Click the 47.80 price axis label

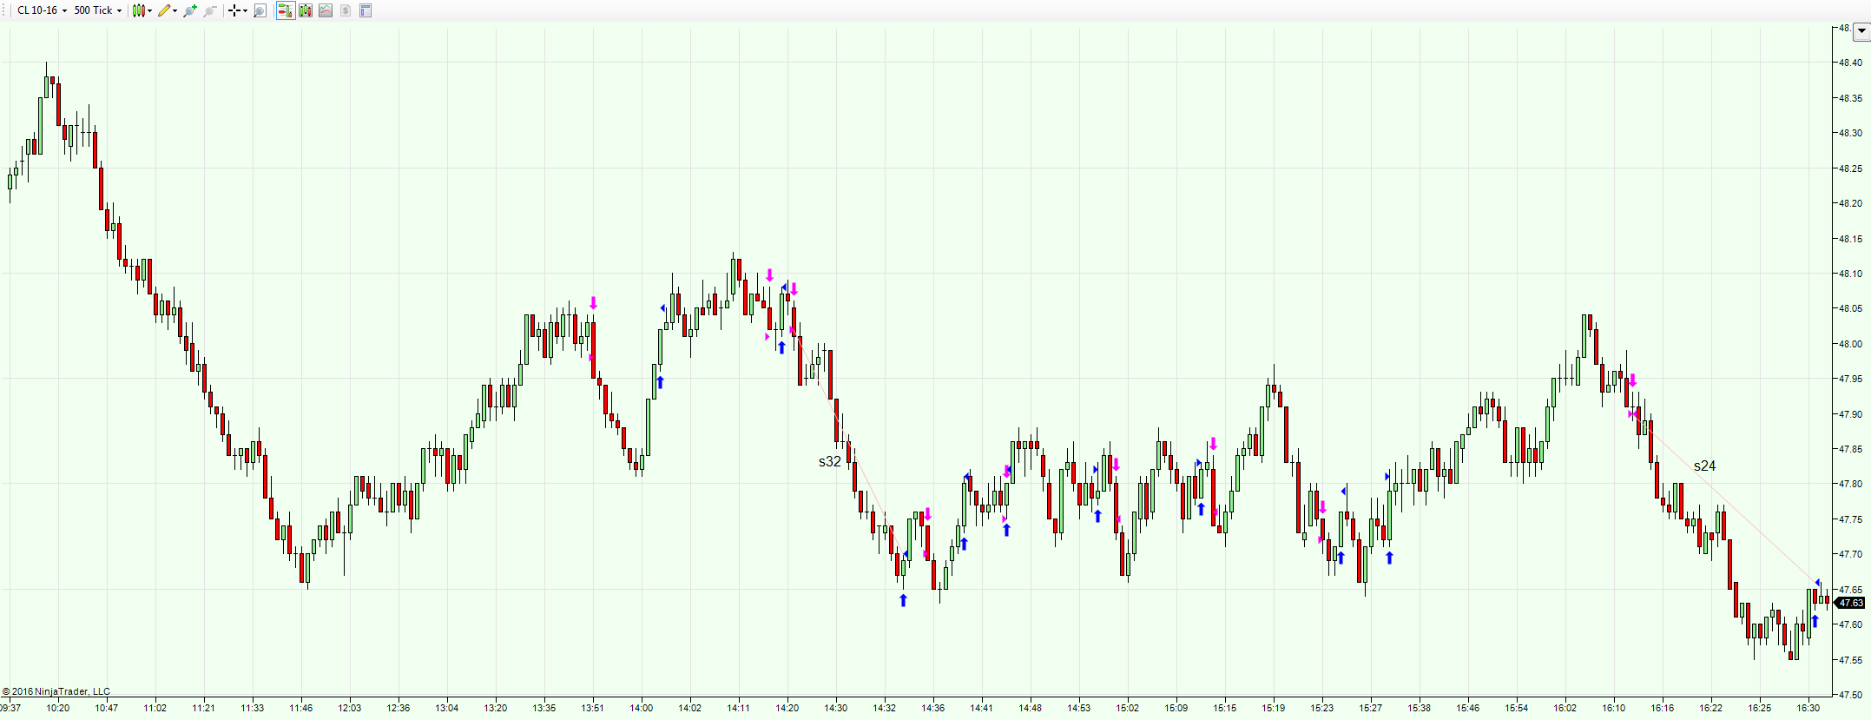tap(1850, 484)
